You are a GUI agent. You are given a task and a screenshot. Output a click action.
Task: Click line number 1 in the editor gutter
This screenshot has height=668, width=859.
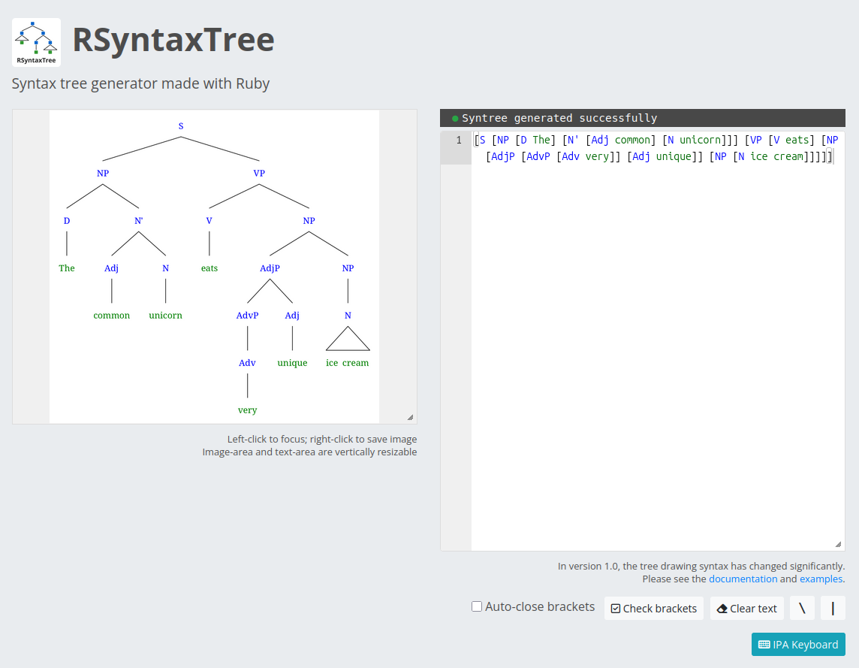click(459, 140)
